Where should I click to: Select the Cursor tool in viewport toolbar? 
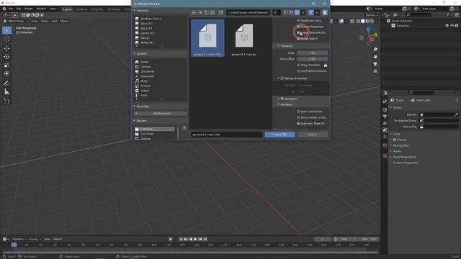[6, 39]
